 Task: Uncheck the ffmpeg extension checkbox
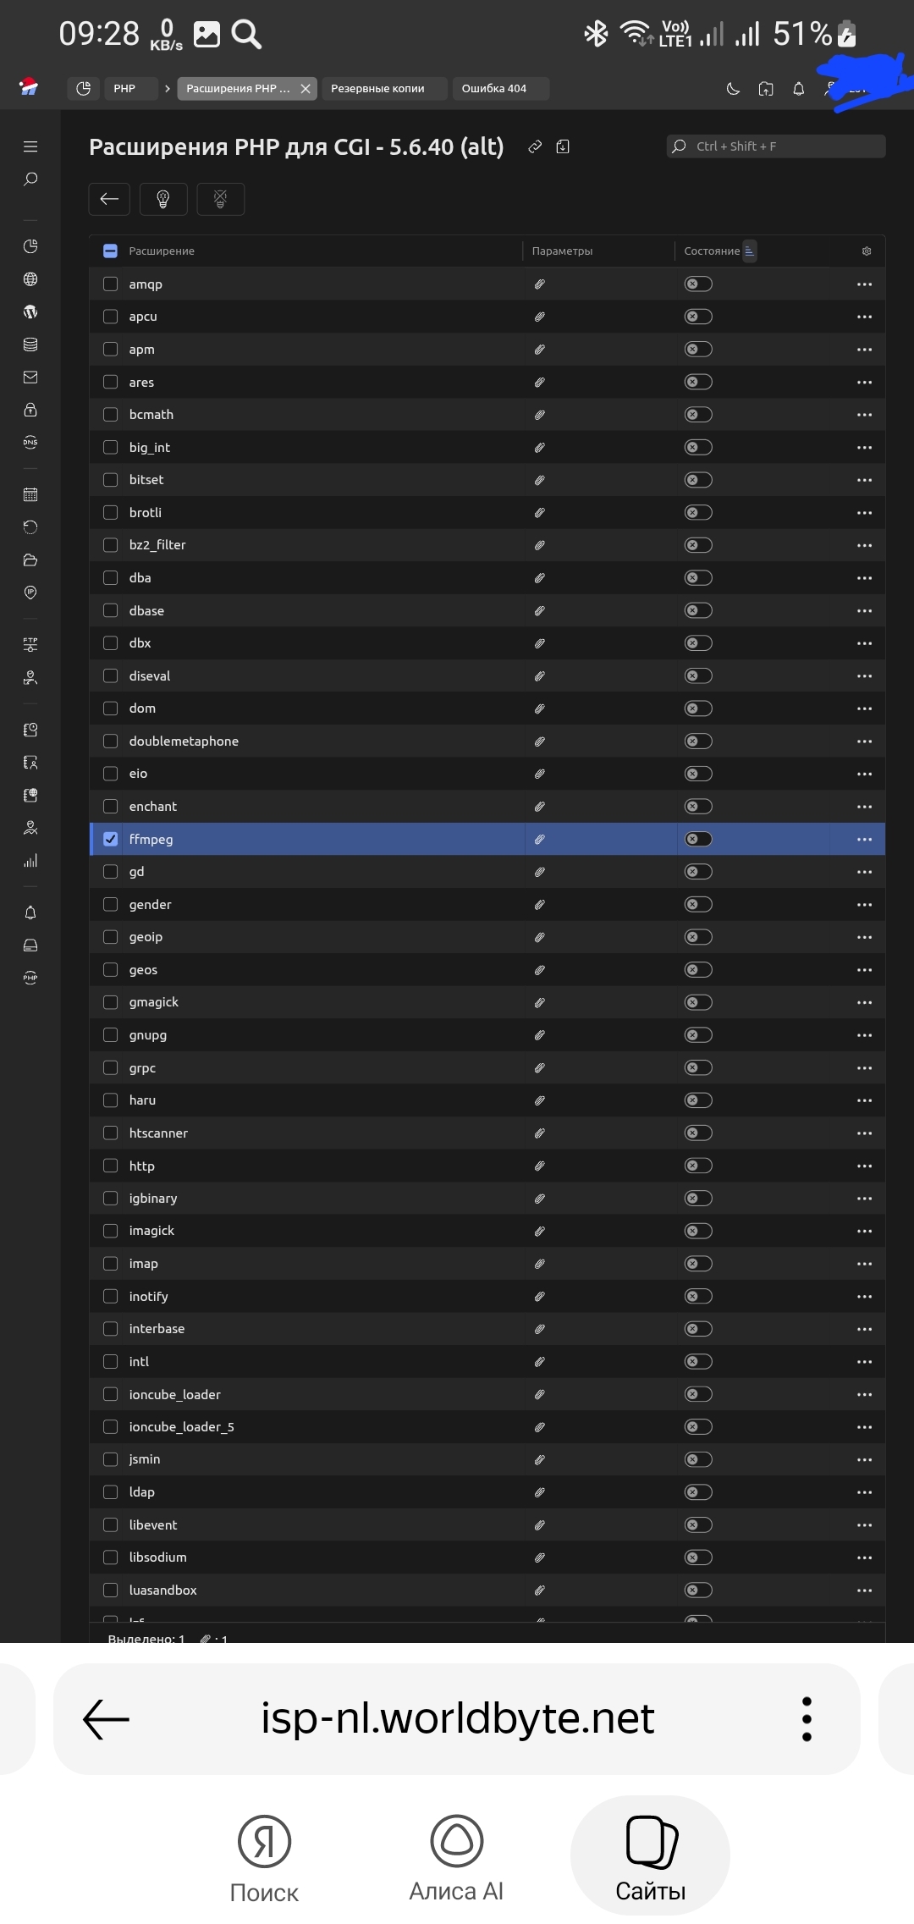click(110, 839)
